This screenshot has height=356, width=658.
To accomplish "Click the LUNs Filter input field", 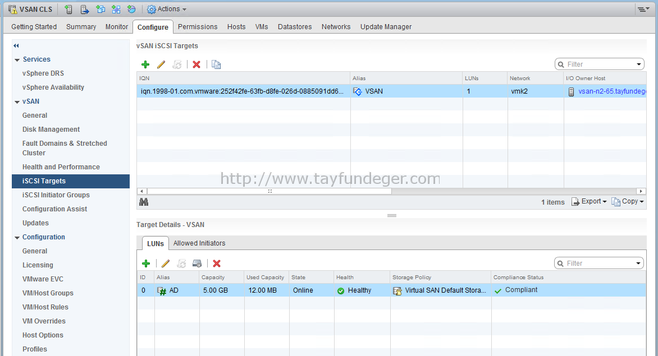I will click(x=600, y=263).
